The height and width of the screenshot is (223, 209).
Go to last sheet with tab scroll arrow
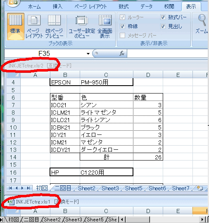(x=28, y=188)
